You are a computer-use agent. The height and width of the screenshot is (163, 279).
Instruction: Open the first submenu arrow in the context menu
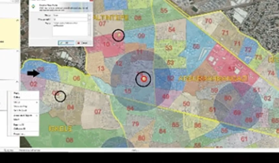37,102
